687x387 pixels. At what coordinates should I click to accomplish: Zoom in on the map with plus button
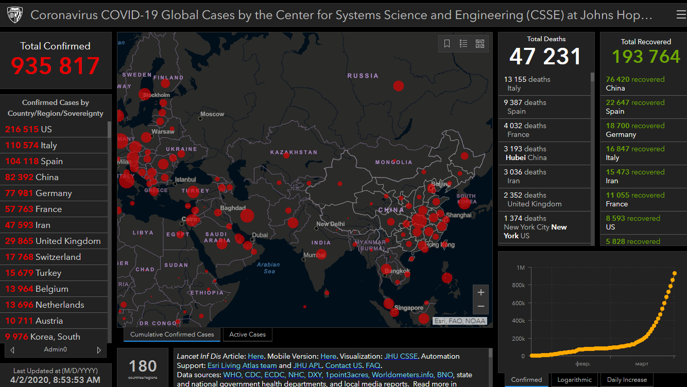[x=480, y=292]
